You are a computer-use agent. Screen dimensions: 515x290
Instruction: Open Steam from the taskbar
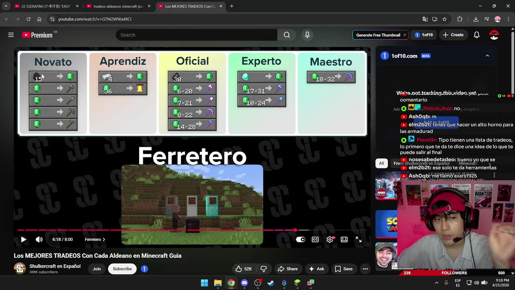[x=271, y=283]
